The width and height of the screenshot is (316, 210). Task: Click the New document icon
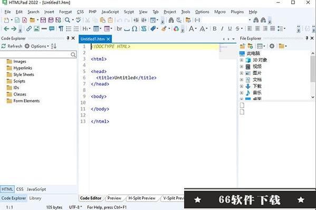pos(6,20)
